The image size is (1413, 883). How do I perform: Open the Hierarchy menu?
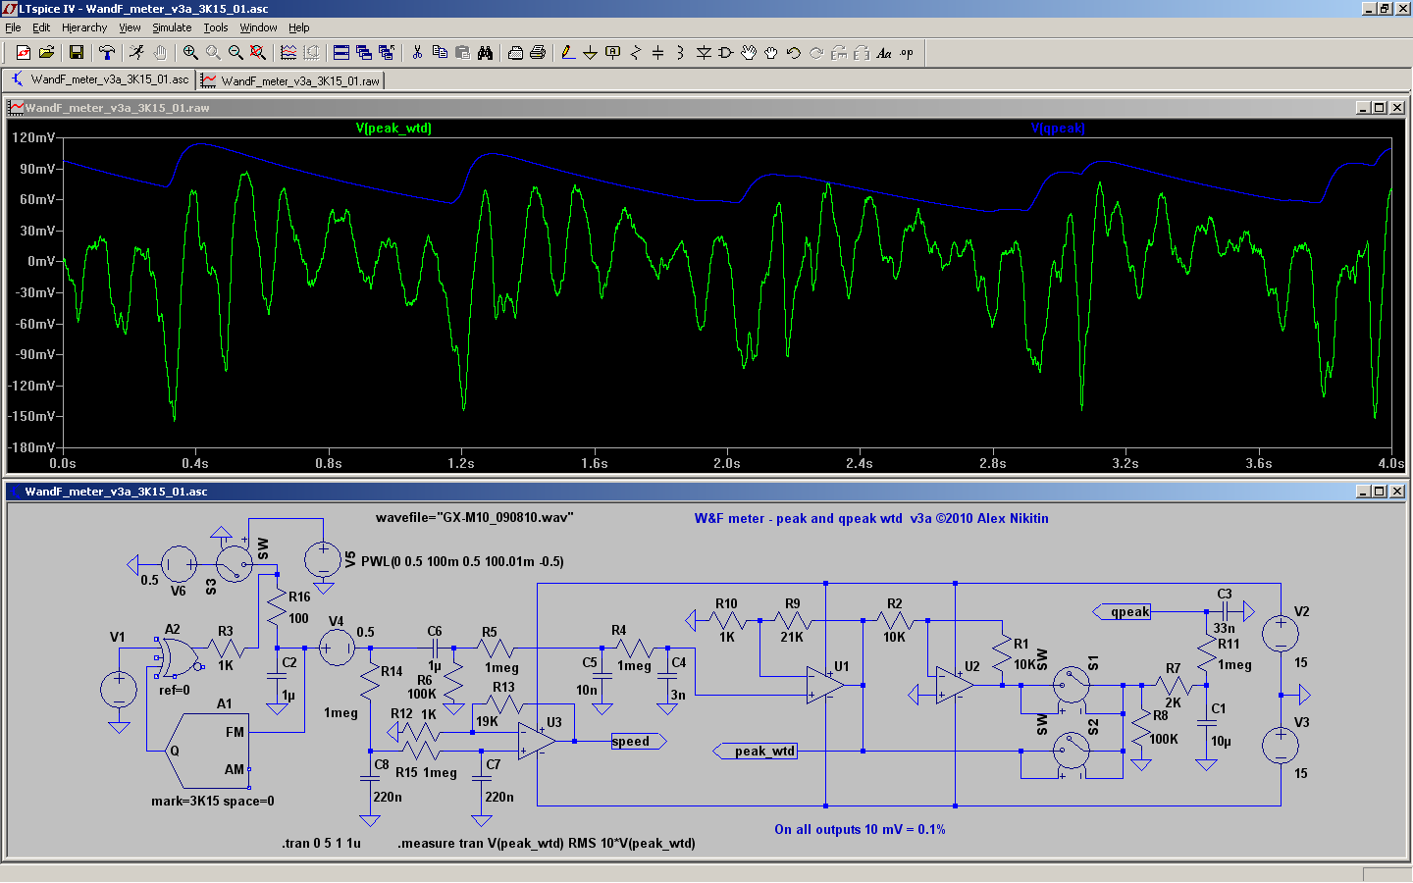coord(84,27)
